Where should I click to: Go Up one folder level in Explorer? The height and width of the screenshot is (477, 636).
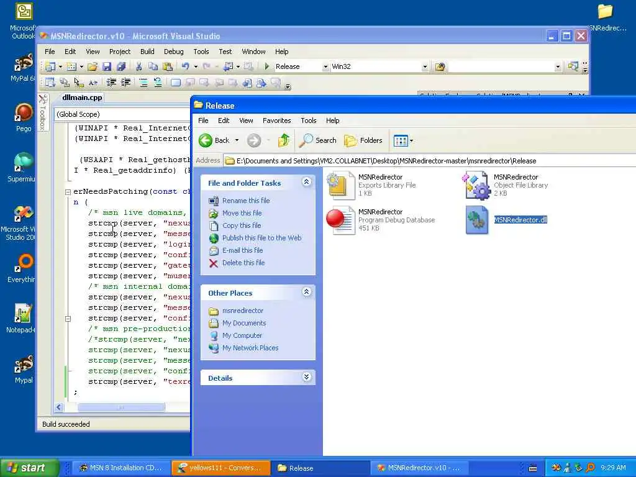click(x=284, y=140)
